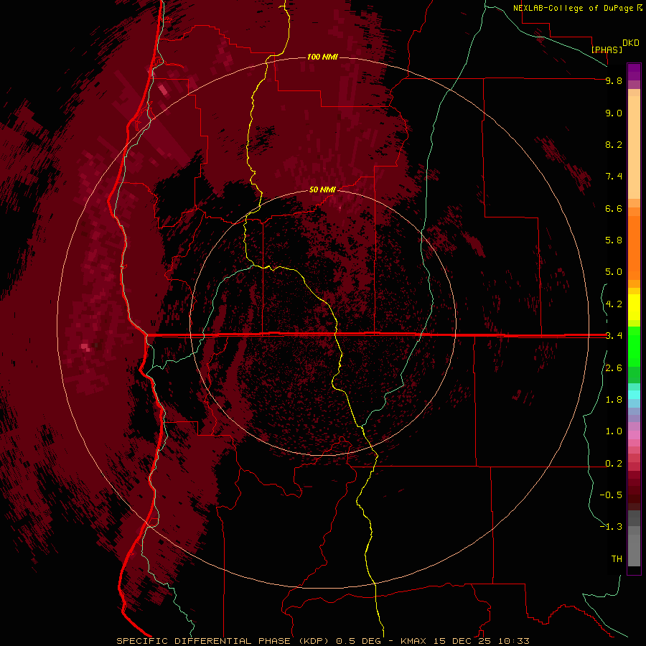Click the cyan segment of the color bar

pos(634,395)
